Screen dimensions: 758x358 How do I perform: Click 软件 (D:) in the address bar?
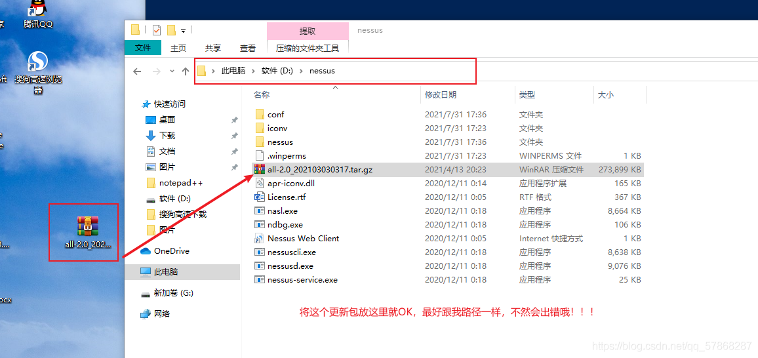(277, 71)
